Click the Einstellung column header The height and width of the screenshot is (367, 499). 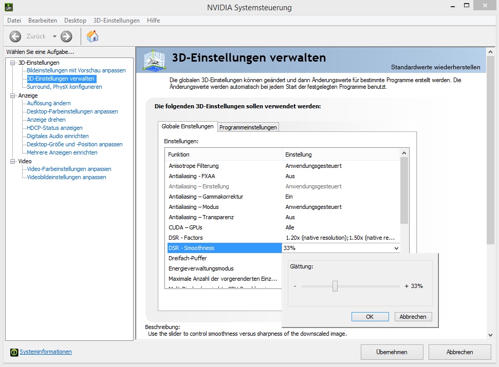(x=341, y=154)
